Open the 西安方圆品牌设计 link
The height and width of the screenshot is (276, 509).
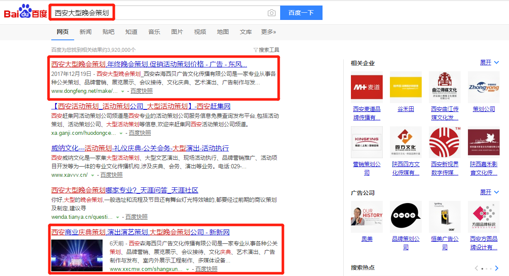484,243
